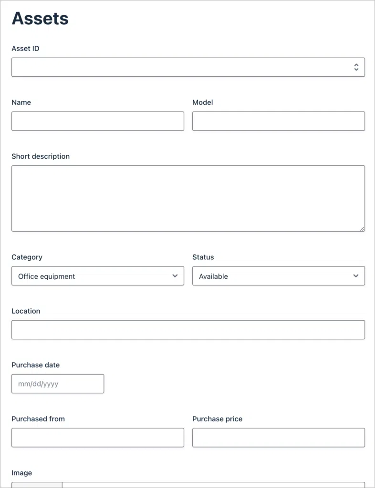
Task: Click the Status label text
Action: tap(203, 257)
